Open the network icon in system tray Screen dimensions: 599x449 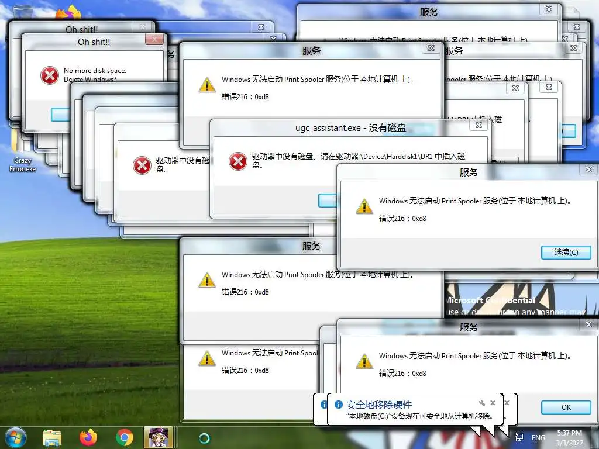[519, 437]
